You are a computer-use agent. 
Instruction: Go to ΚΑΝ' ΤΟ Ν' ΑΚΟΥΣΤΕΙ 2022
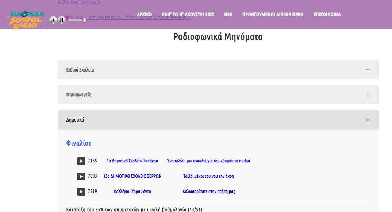point(188,15)
